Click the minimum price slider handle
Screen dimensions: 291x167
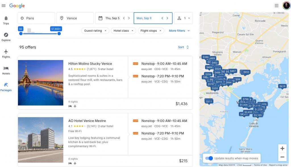point(21,33)
